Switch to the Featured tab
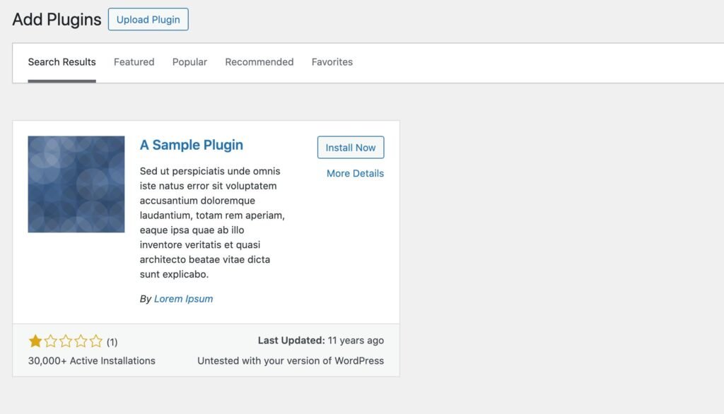The width and height of the screenshot is (724, 414). 134,61
